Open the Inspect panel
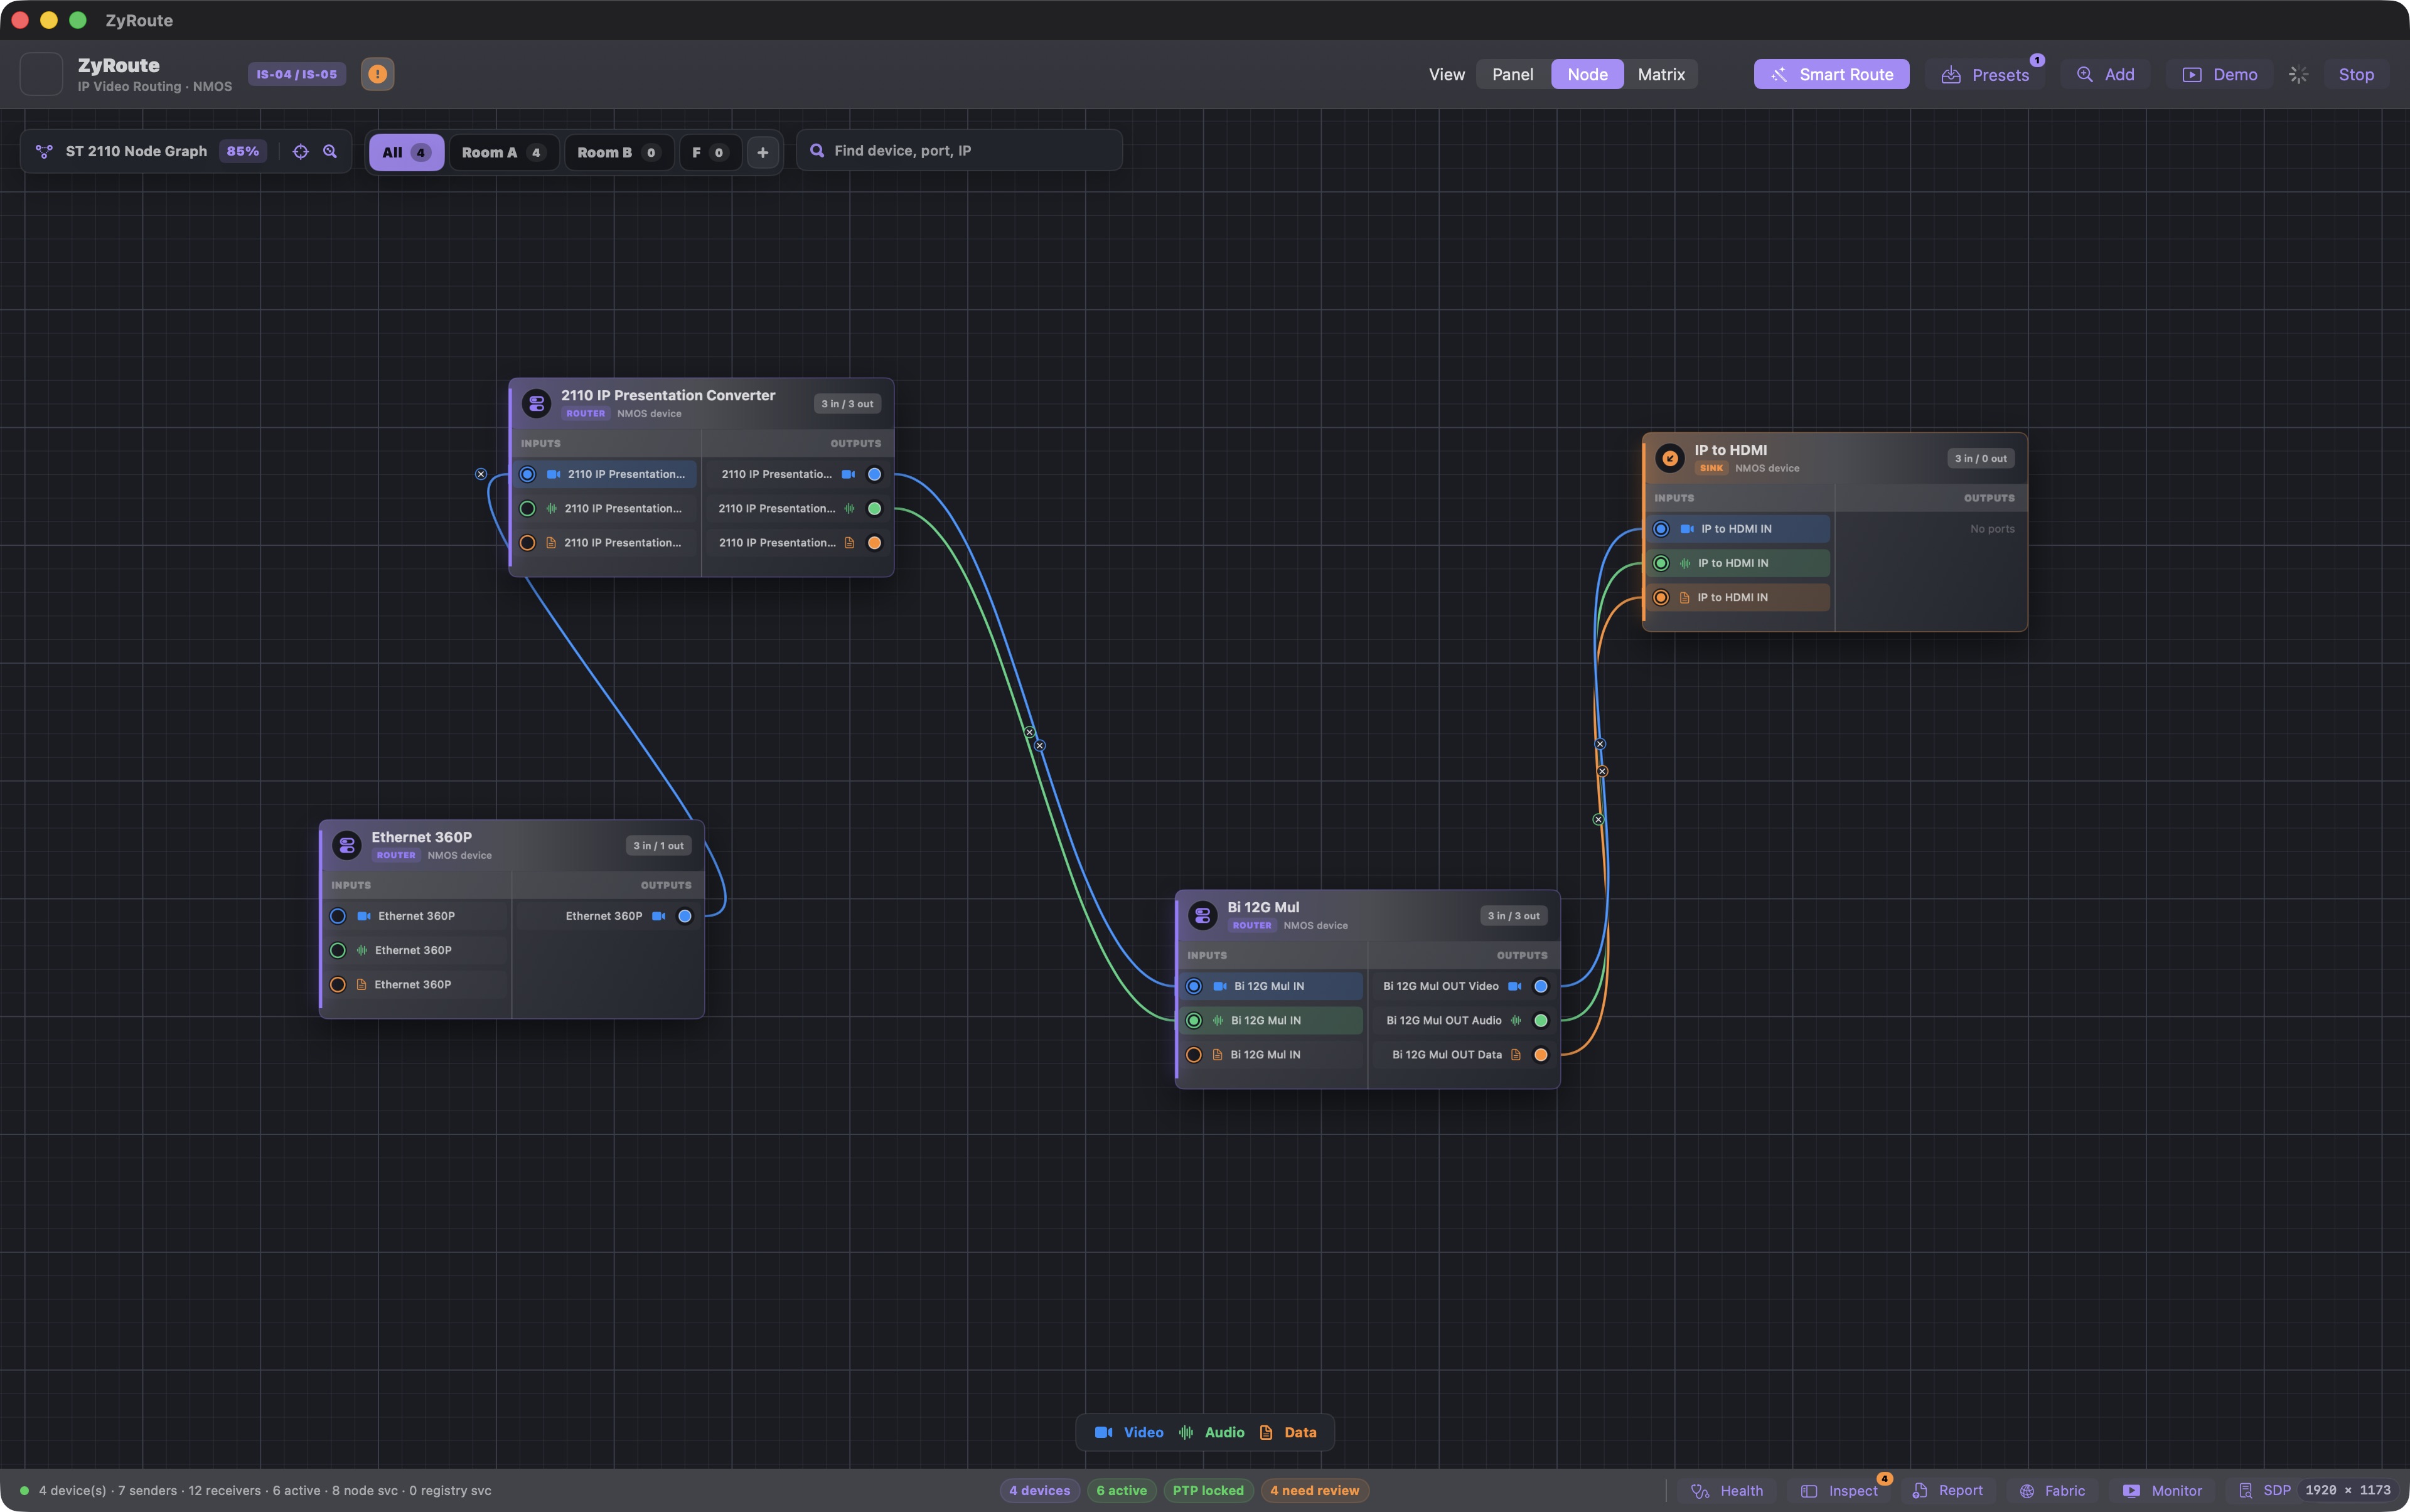Viewport: 2410px width, 1512px height. 1839,1490
